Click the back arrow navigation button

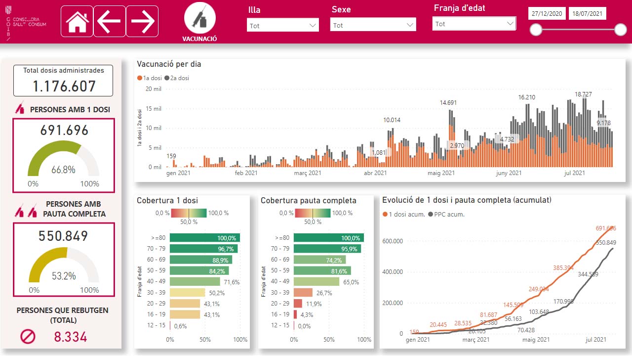[110, 21]
